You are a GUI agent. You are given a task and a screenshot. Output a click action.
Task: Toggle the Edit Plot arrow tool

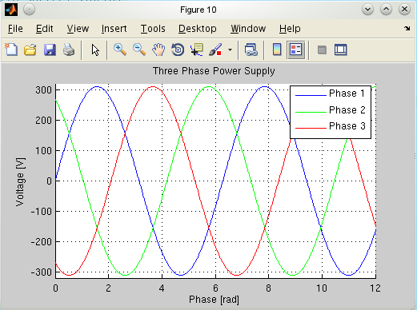pos(95,50)
